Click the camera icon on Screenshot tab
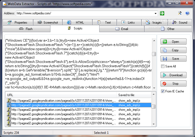Viewport: 195px width, 137px height. pyautogui.click(x=40, y=22)
